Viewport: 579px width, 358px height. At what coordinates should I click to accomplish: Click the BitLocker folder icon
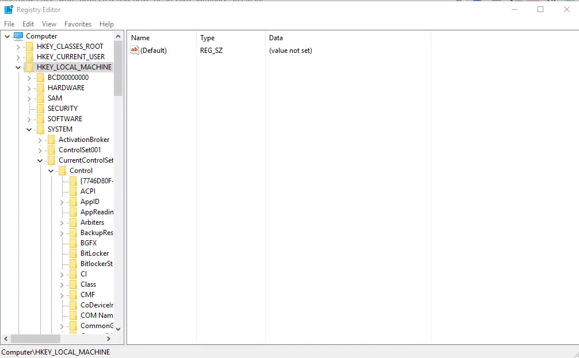pos(74,253)
